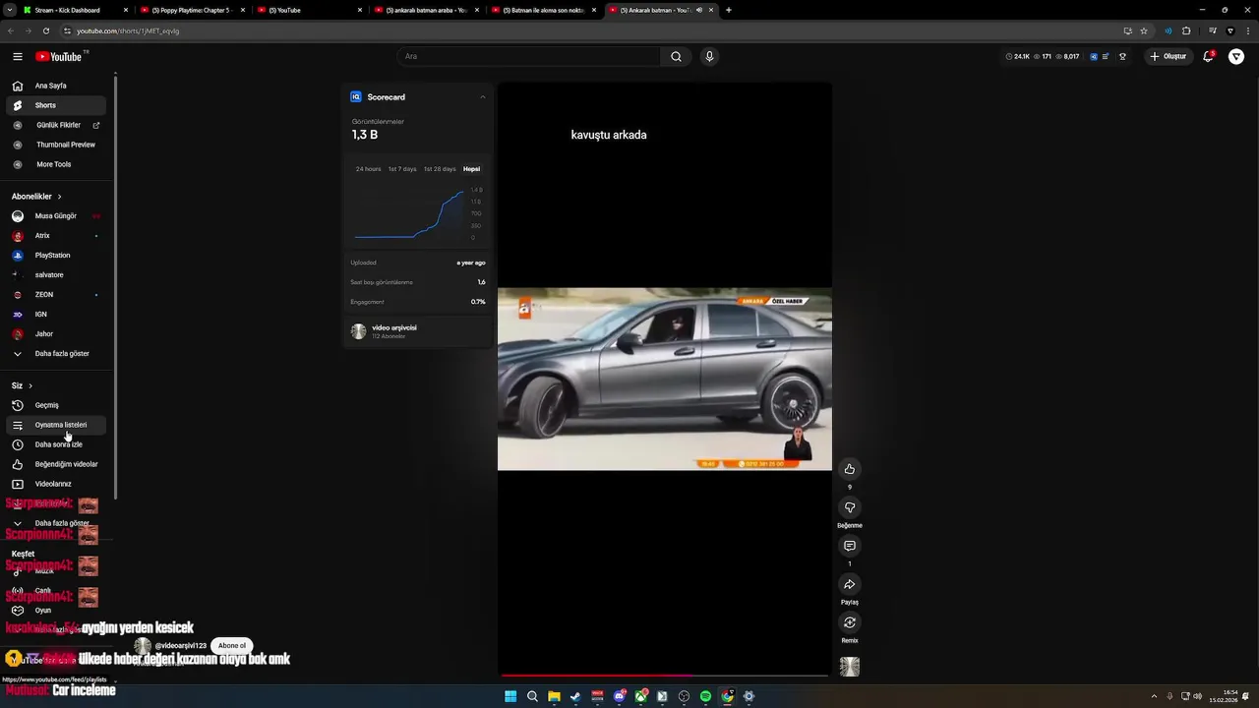This screenshot has height=708, width=1259.
Task: Open the comments on the Short
Action: click(x=850, y=546)
